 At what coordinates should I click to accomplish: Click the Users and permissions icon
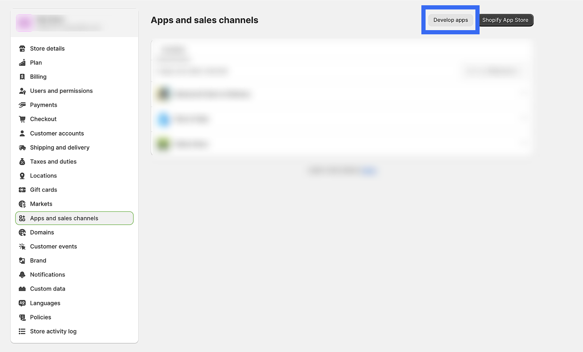pyautogui.click(x=22, y=91)
